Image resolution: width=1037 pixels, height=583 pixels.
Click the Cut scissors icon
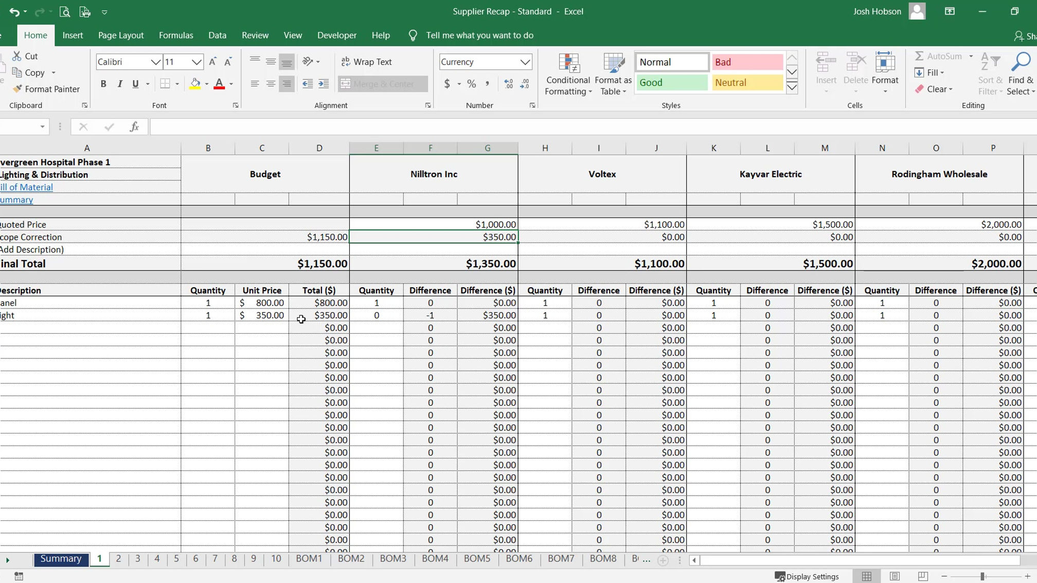pyautogui.click(x=17, y=56)
